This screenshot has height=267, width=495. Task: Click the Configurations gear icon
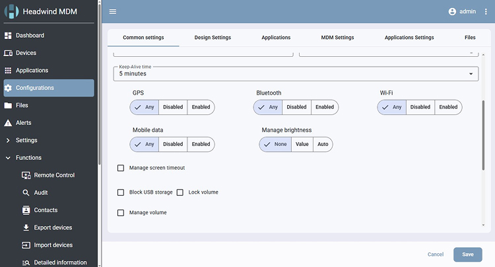[8, 88]
